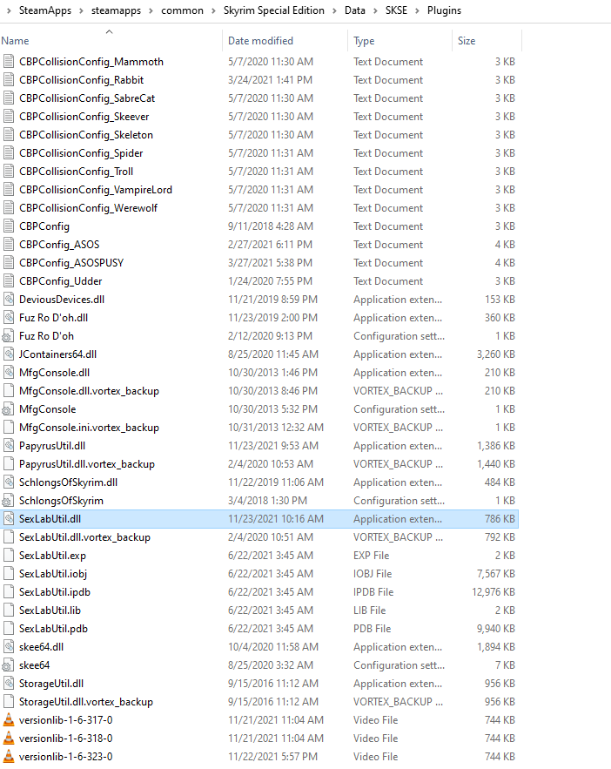Expand the chevron before SteamApps breadcrumb
Image resolution: width=611 pixels, height=769 pixels.
(x=9, y=10)
